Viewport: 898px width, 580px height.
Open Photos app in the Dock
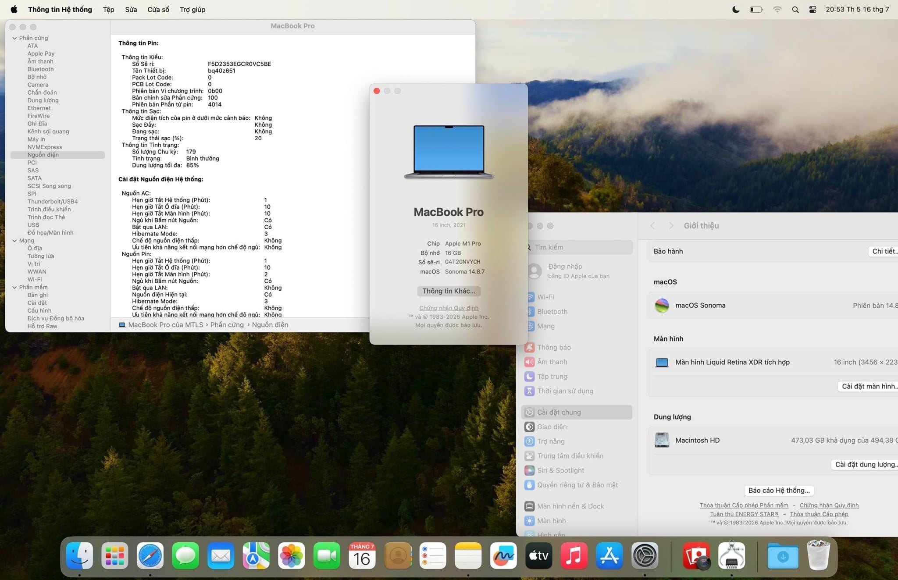tap(292, 555)
